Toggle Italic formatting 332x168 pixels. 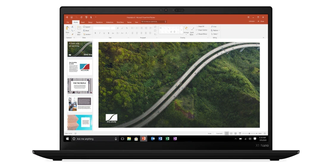[x=100, y=33]
